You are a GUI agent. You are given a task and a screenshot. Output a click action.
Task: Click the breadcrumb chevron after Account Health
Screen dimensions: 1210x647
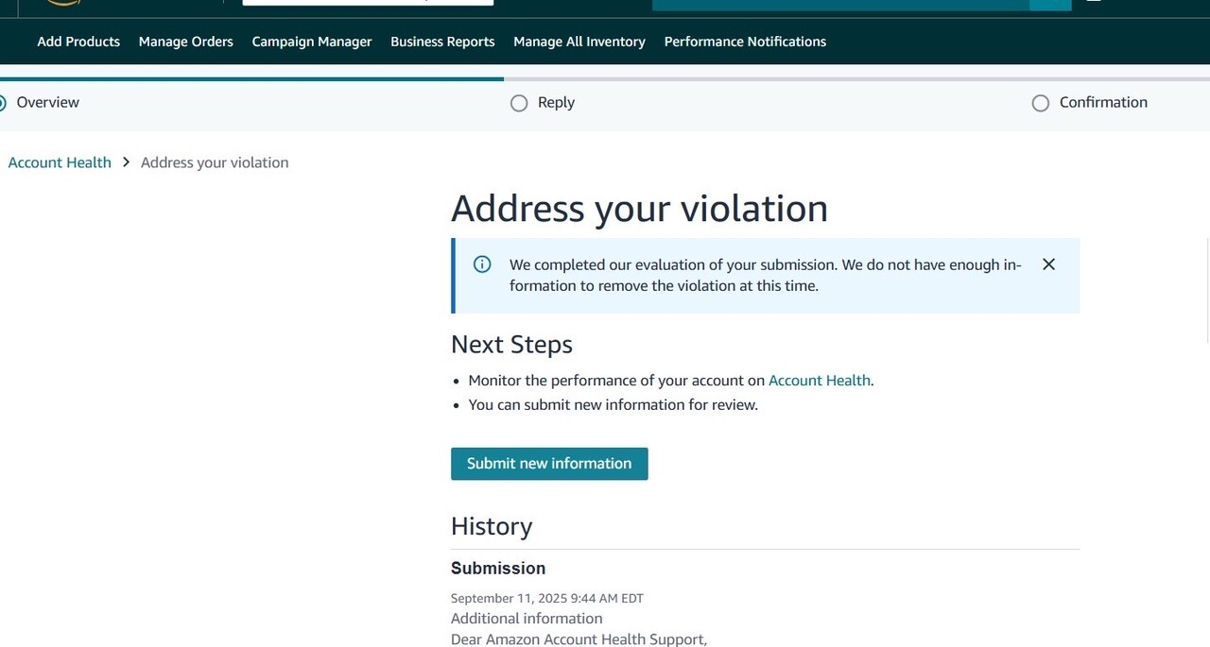[x=126, y=162]
